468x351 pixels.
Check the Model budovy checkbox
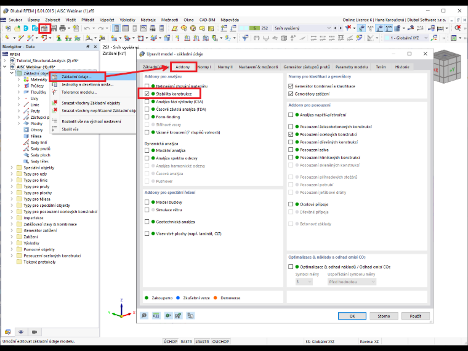pyautogui.click(x=147, y=202)
